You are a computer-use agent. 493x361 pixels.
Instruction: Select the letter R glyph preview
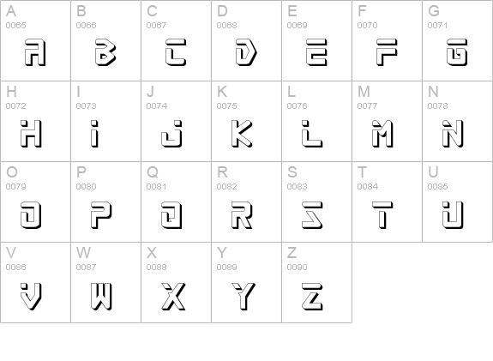tap(242, 215)
